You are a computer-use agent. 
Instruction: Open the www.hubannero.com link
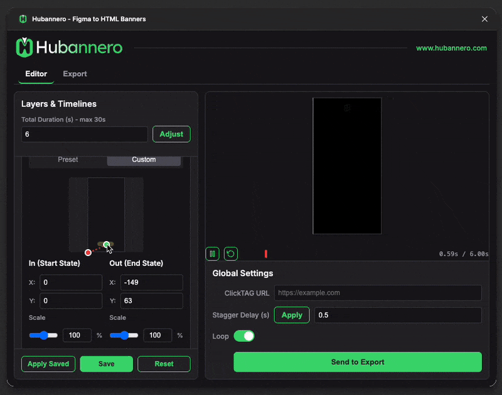(451, 48)
